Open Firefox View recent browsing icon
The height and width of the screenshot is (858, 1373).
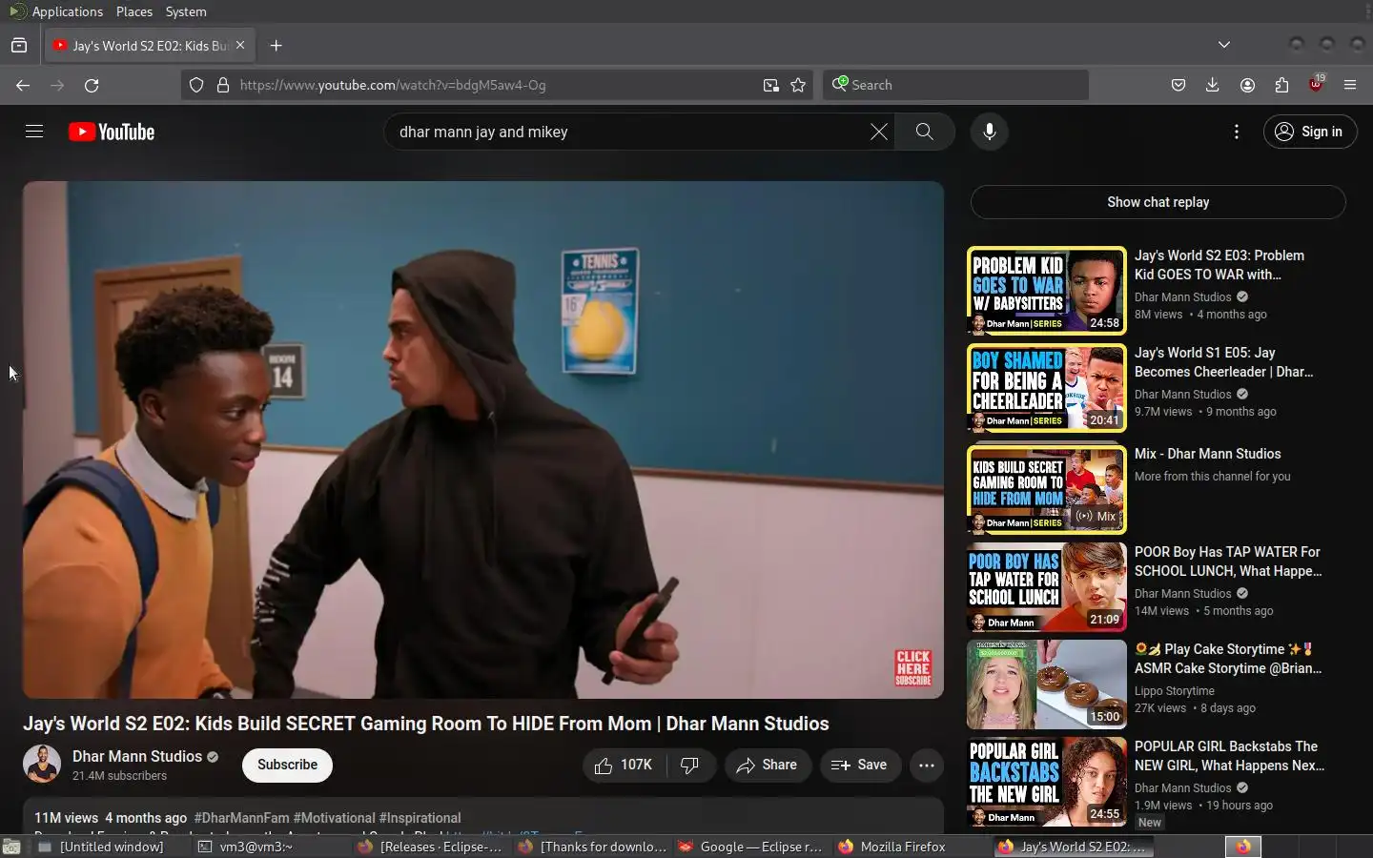19,46
